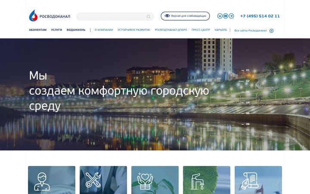
Task: Jump to slide 05 marker
Action: pos(245,113)
